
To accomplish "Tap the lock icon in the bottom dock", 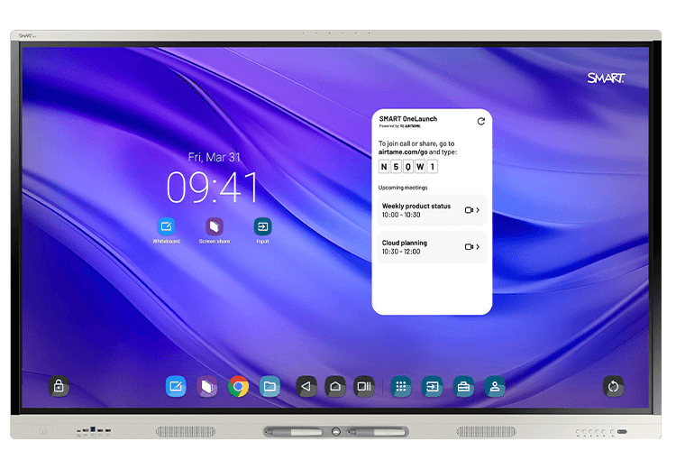I will [x=59, y=386].
